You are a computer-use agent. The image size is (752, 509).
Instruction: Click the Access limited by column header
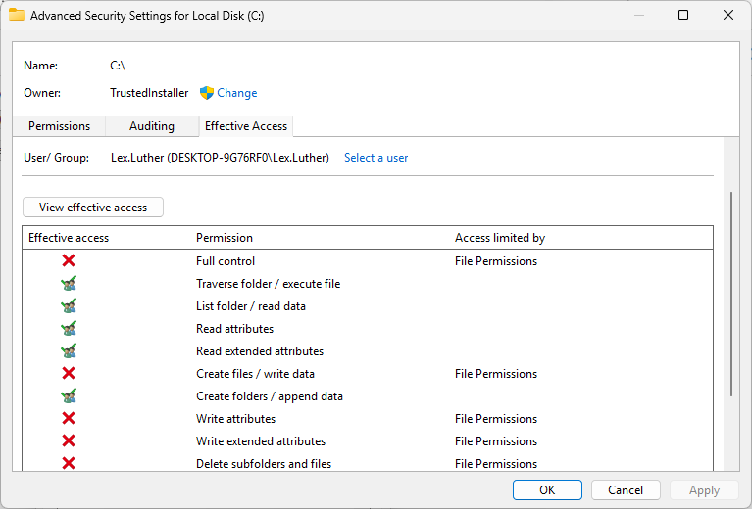click(500, 238)
